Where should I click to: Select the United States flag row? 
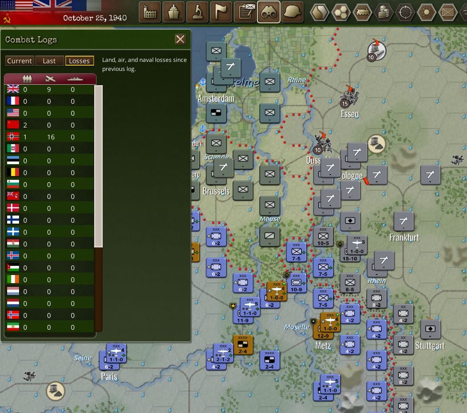[x=49, y=113]
